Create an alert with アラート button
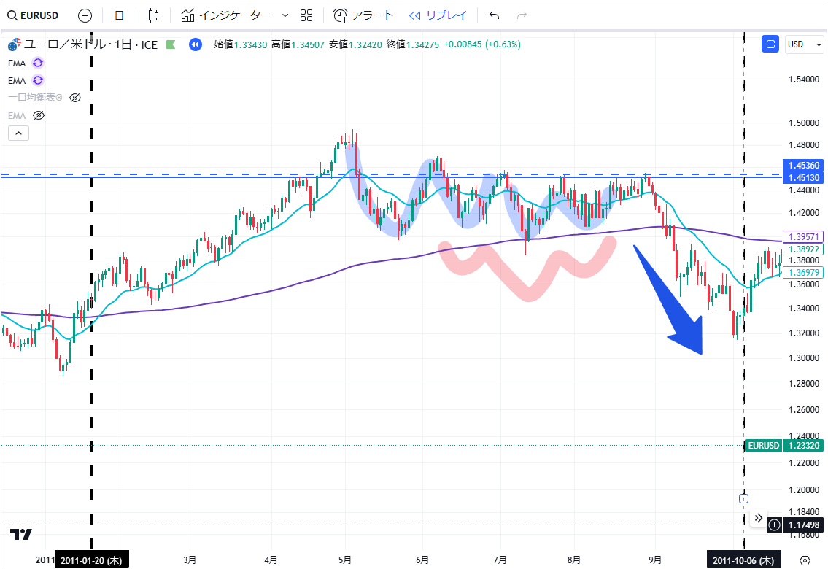This screenshot has height=569, width=828. [363, 15]
